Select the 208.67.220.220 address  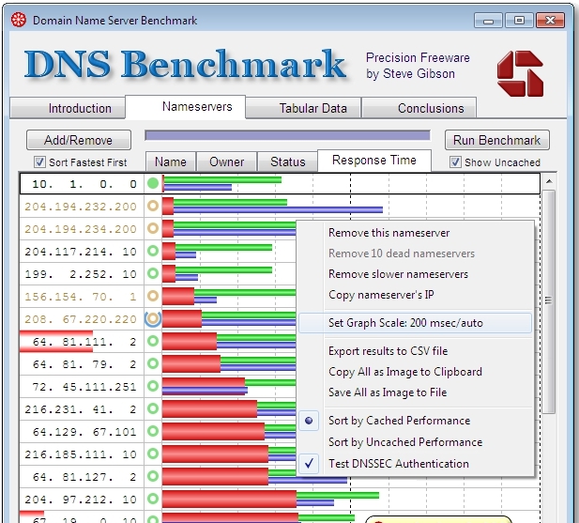(x=81, y=319)
